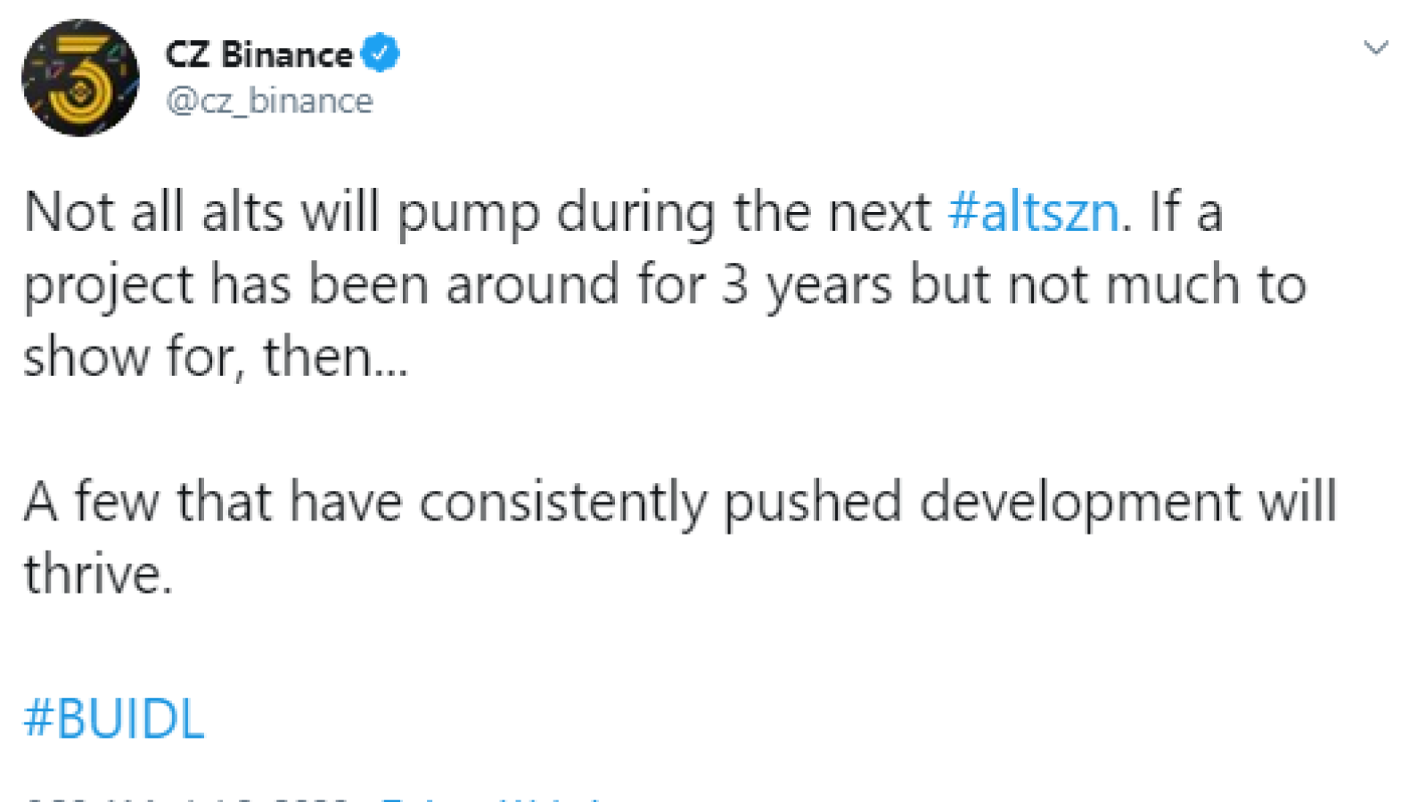Click the word 'pump' in the tweet
The width and height of the screenshot is (1426, 802).
pyautogui.click(x=468, y=216)
